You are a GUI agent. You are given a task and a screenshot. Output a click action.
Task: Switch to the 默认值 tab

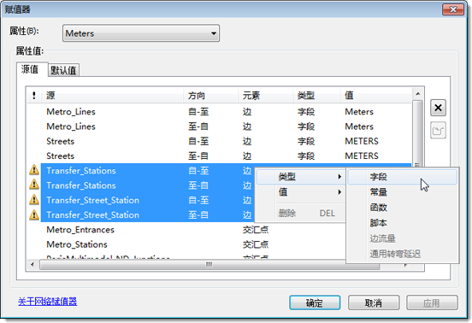point(63,70)
